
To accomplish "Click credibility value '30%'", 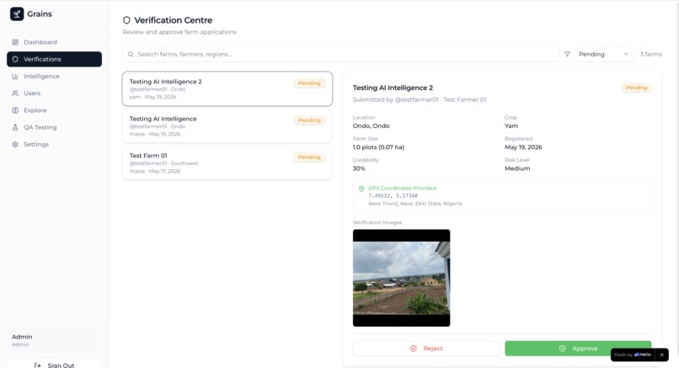I will pyautogui.click(x=359, y=168).
